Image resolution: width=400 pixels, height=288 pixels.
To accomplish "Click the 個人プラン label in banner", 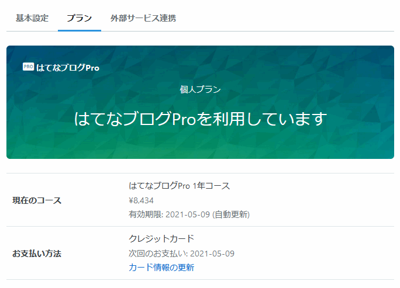I will 200,89.
